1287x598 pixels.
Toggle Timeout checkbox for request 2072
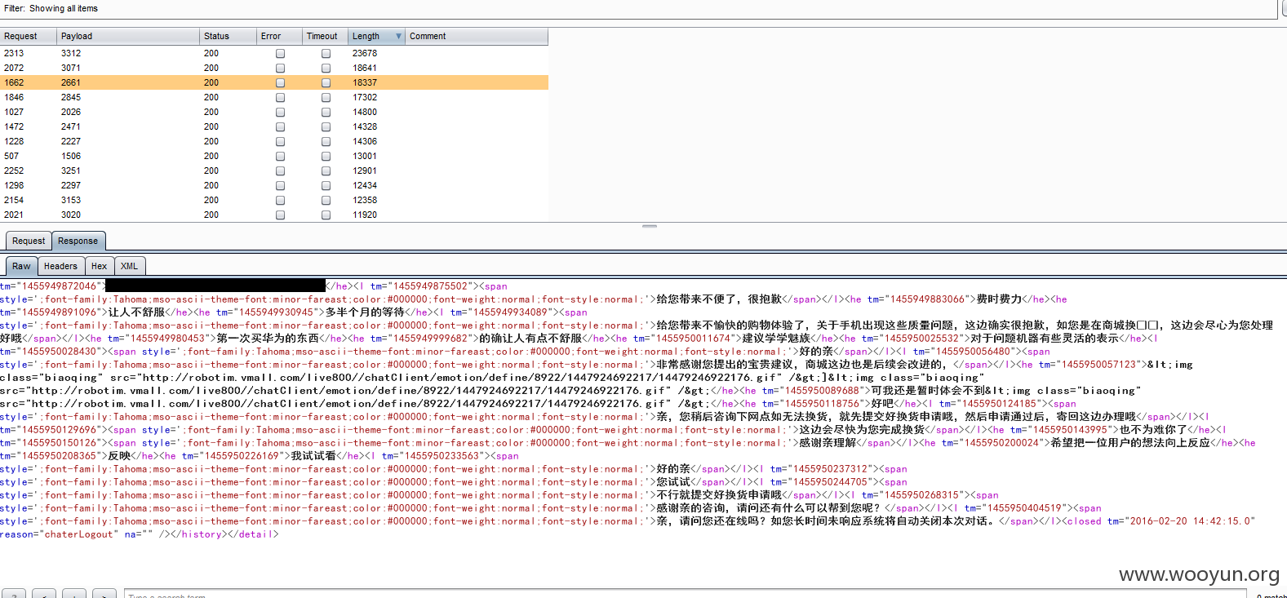326,68
